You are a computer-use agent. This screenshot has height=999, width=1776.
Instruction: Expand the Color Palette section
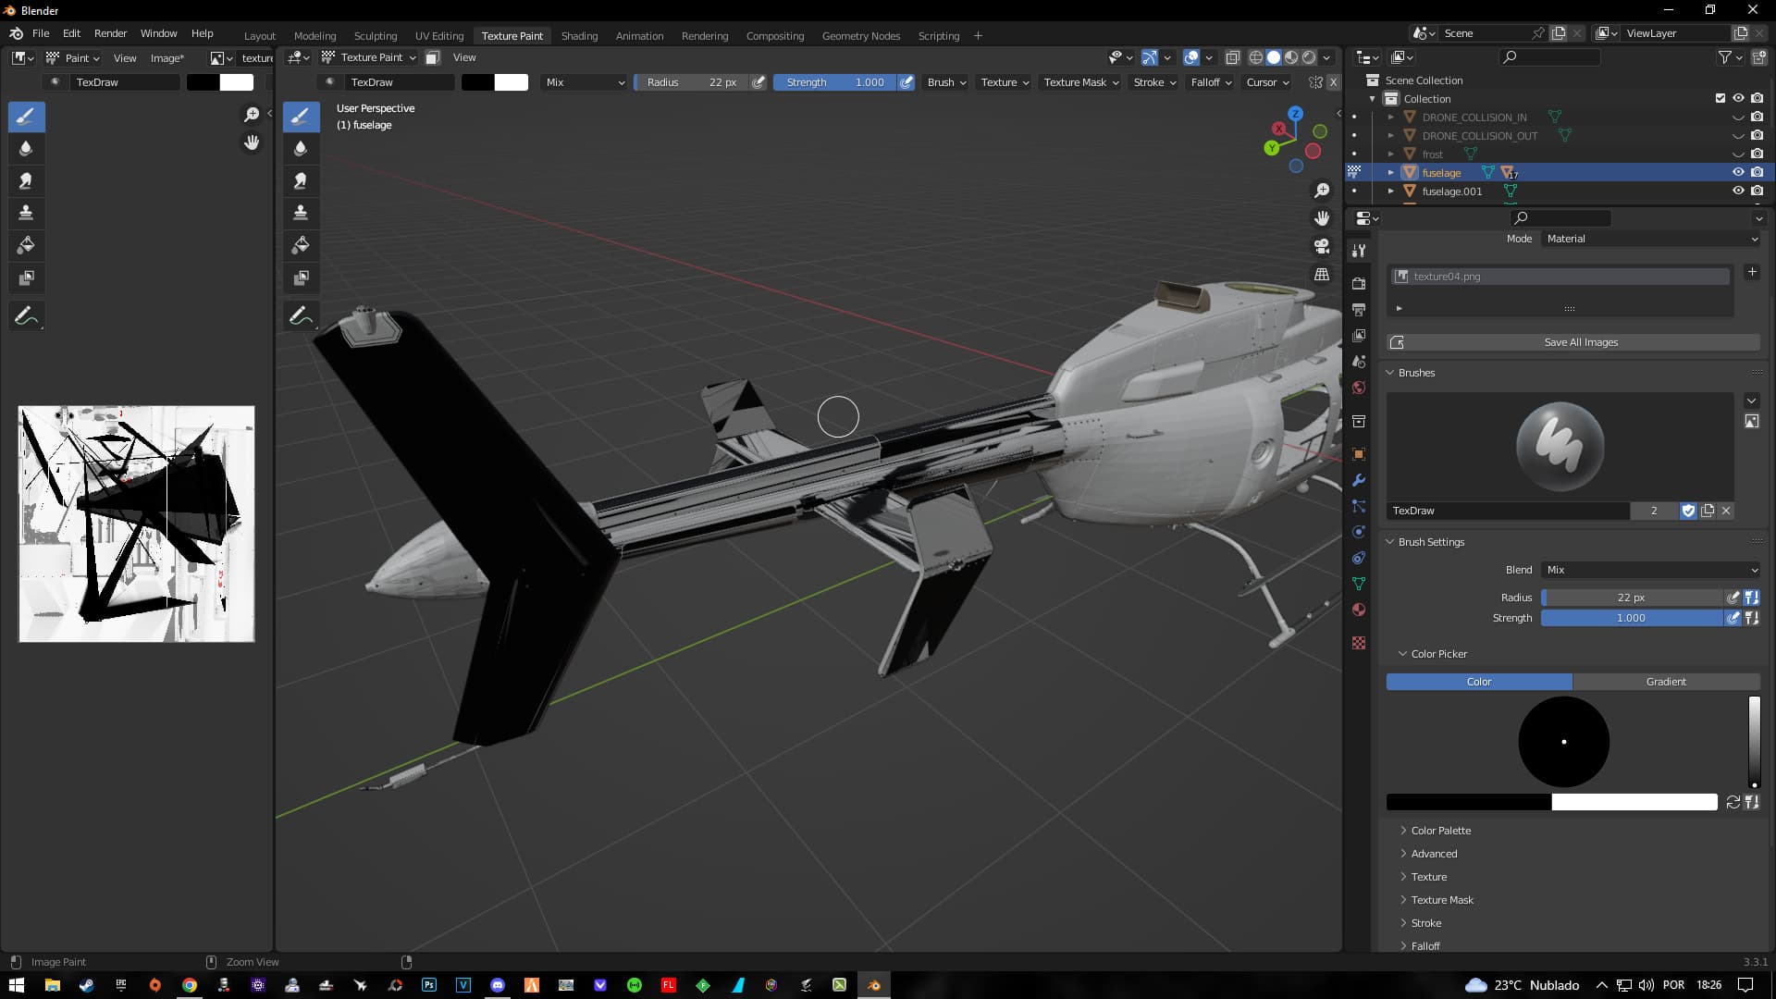1440,831
